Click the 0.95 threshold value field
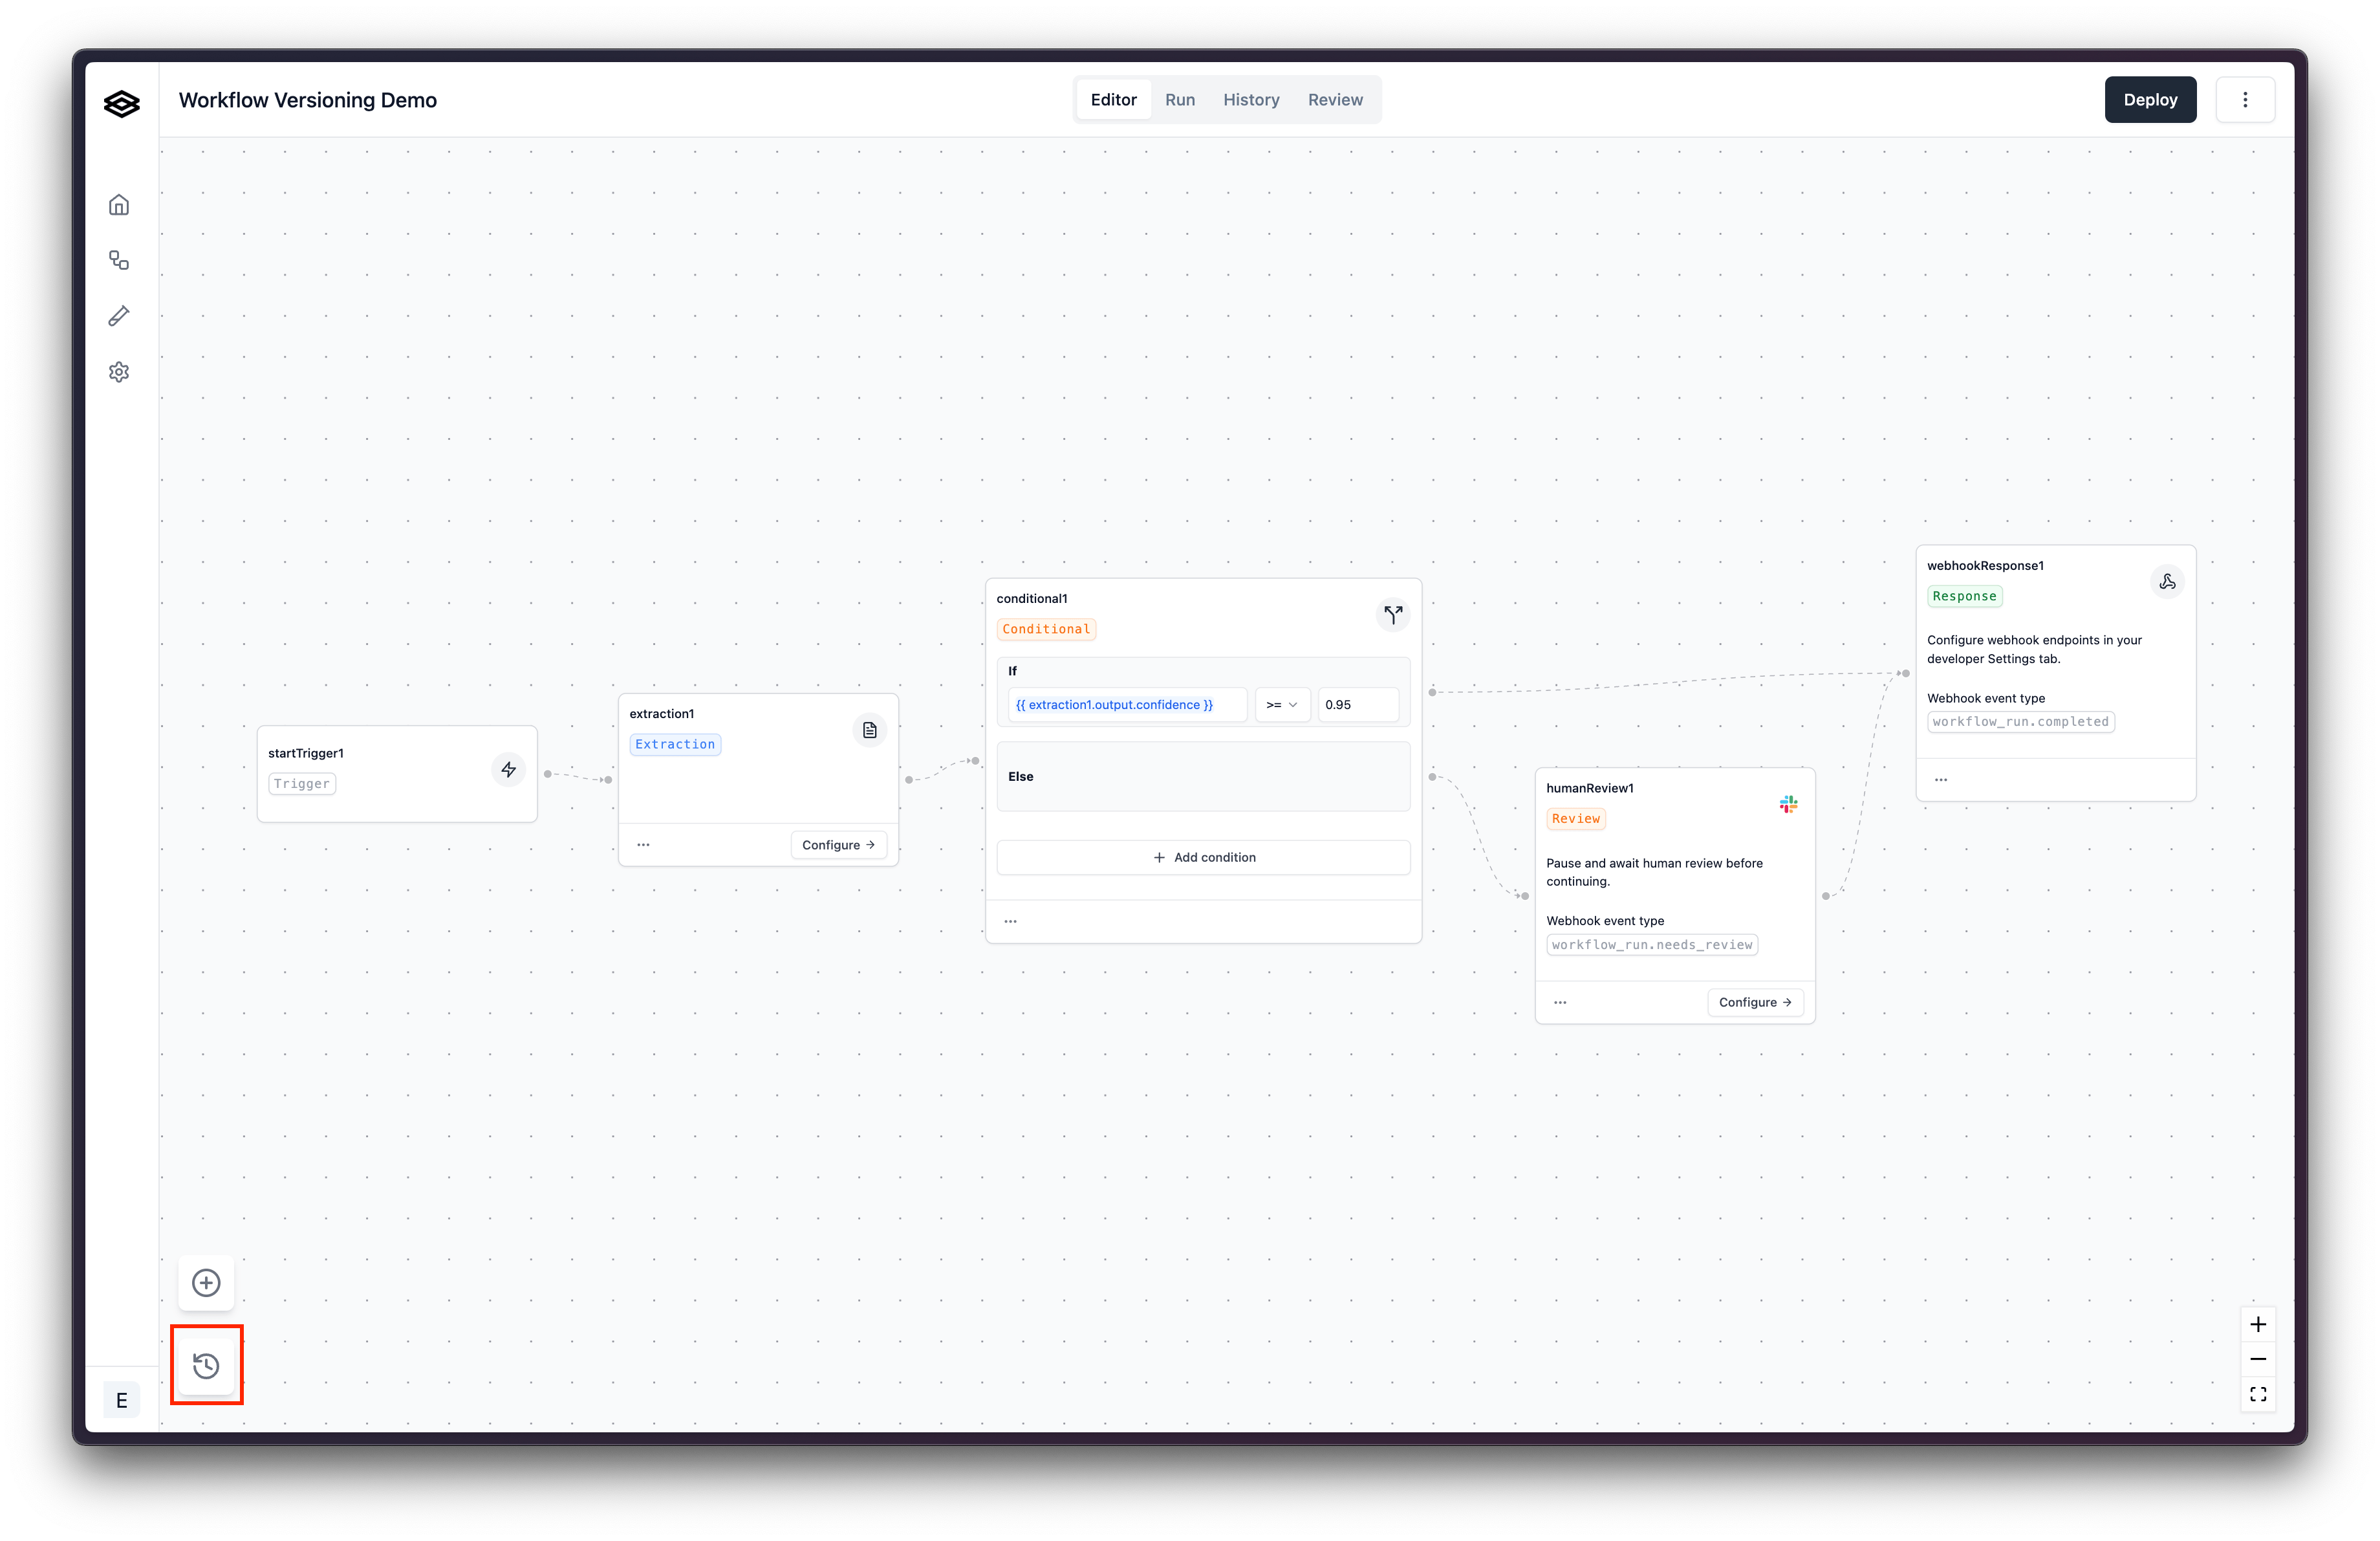This screenshot has height=1541, width=2380. 1357,705
